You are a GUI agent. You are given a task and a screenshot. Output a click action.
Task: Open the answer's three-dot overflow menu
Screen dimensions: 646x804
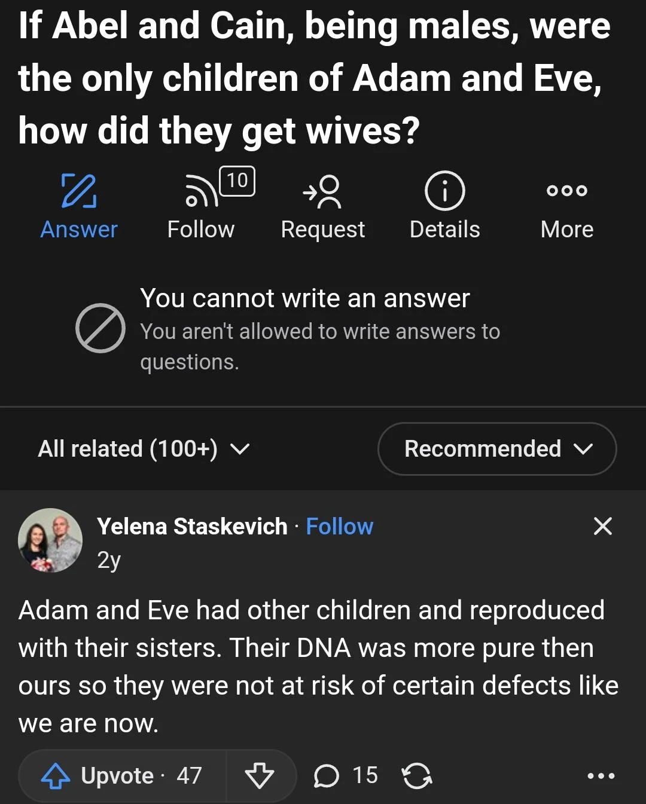[601, 776]
